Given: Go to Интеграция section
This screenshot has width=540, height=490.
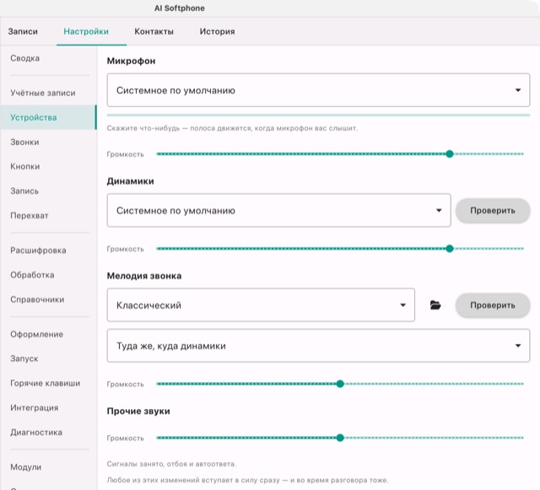Looking at the screenshot, I should click(x=48, y=407).
